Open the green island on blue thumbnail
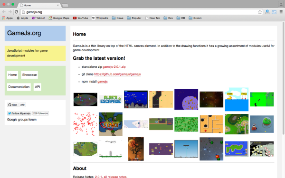The width and height of the screenshot is (285, 178). click(x=237, y=149)
